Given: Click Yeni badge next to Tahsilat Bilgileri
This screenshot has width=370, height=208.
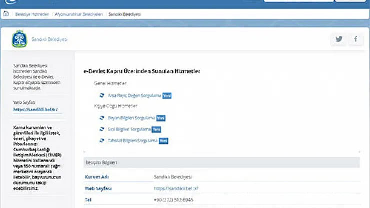Looking at the screenshot, I should [163, 141].
